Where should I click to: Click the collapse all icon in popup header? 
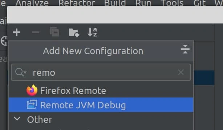185,49
